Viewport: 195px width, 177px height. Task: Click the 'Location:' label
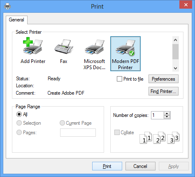pyautogui.click(x=25, y=86)
